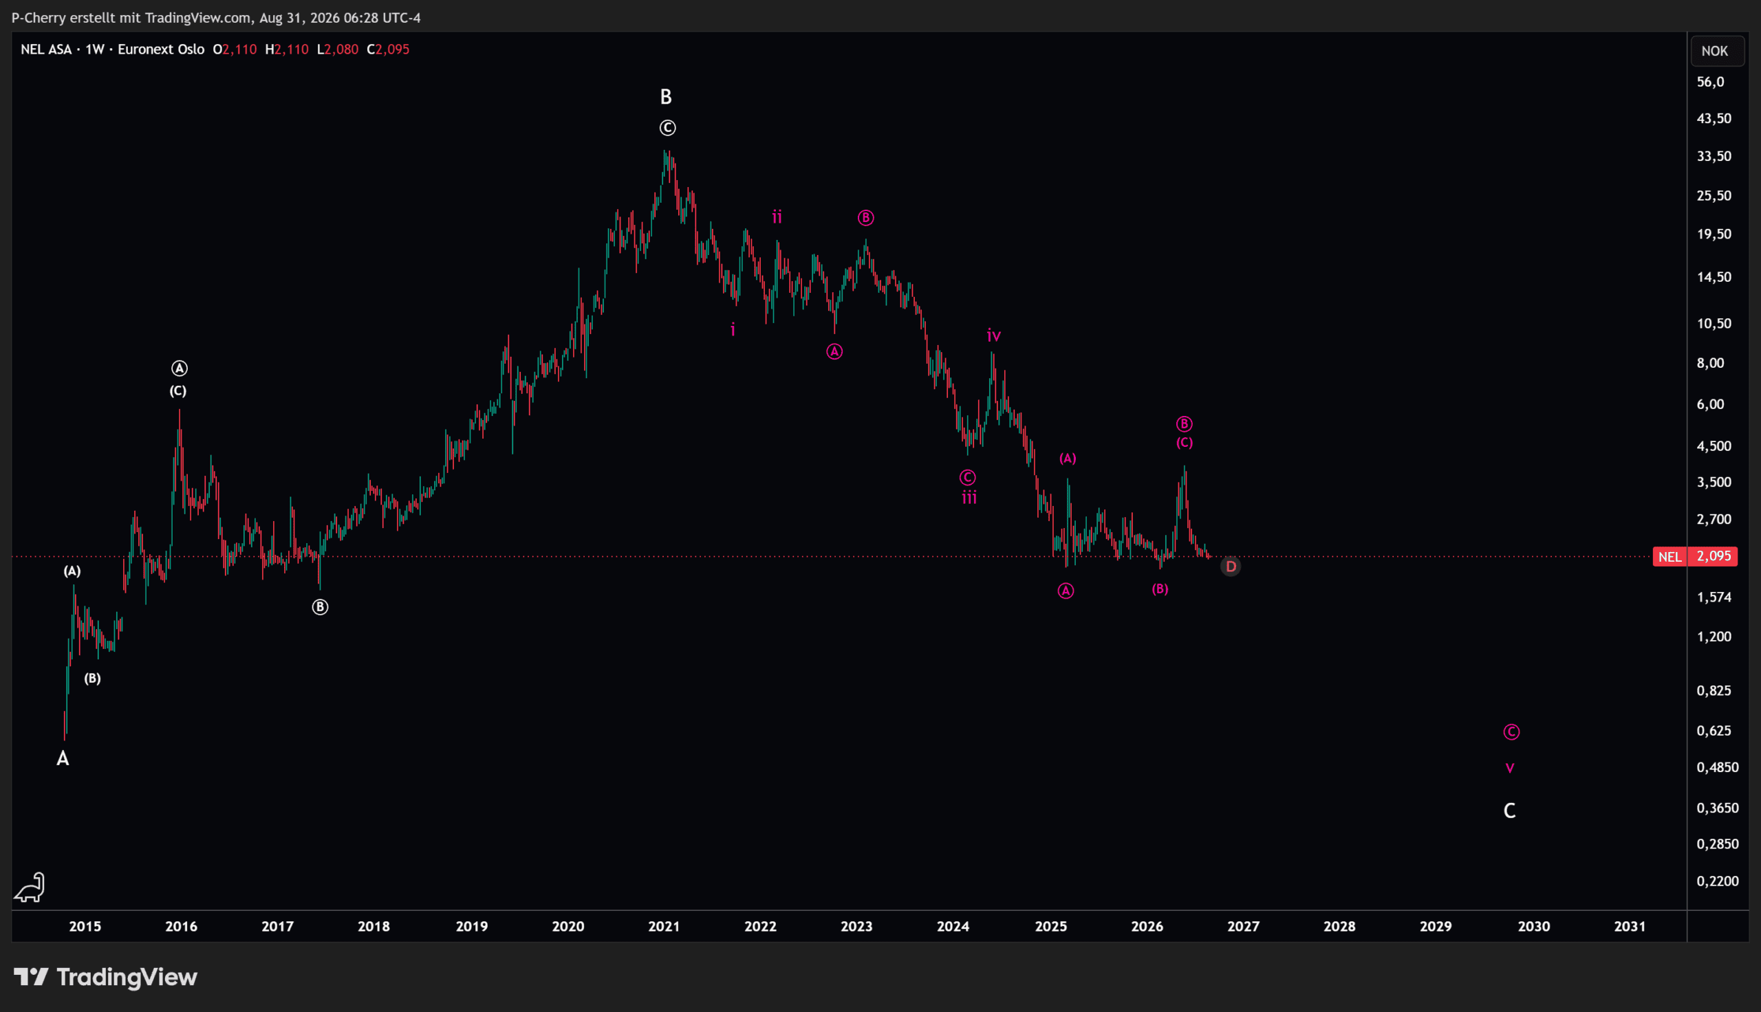Screen dimensions: 1761x1012
Task: Click the 10,50 price axis label
Action: point(1714,324)
